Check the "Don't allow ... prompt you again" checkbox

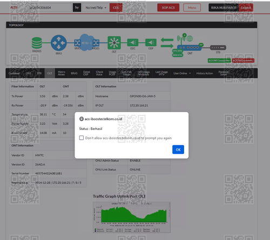pos(82,138)
